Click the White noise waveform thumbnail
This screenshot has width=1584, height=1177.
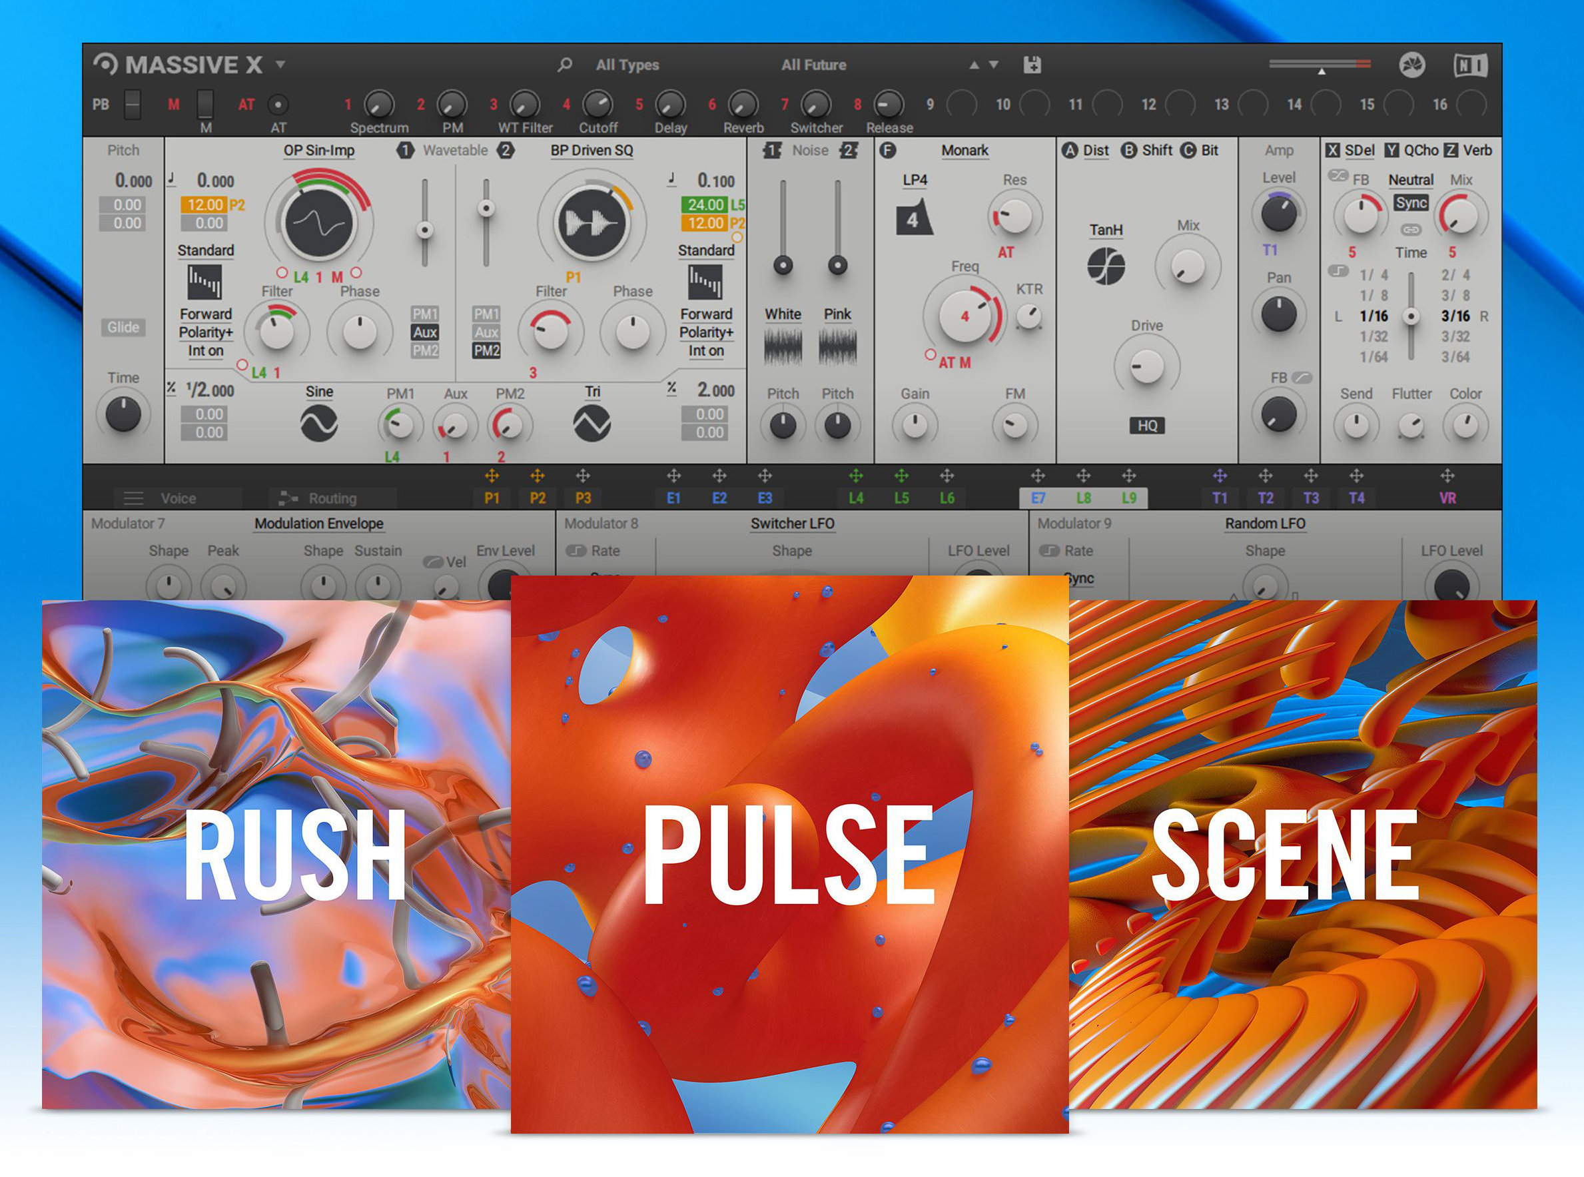click(783, 347)
